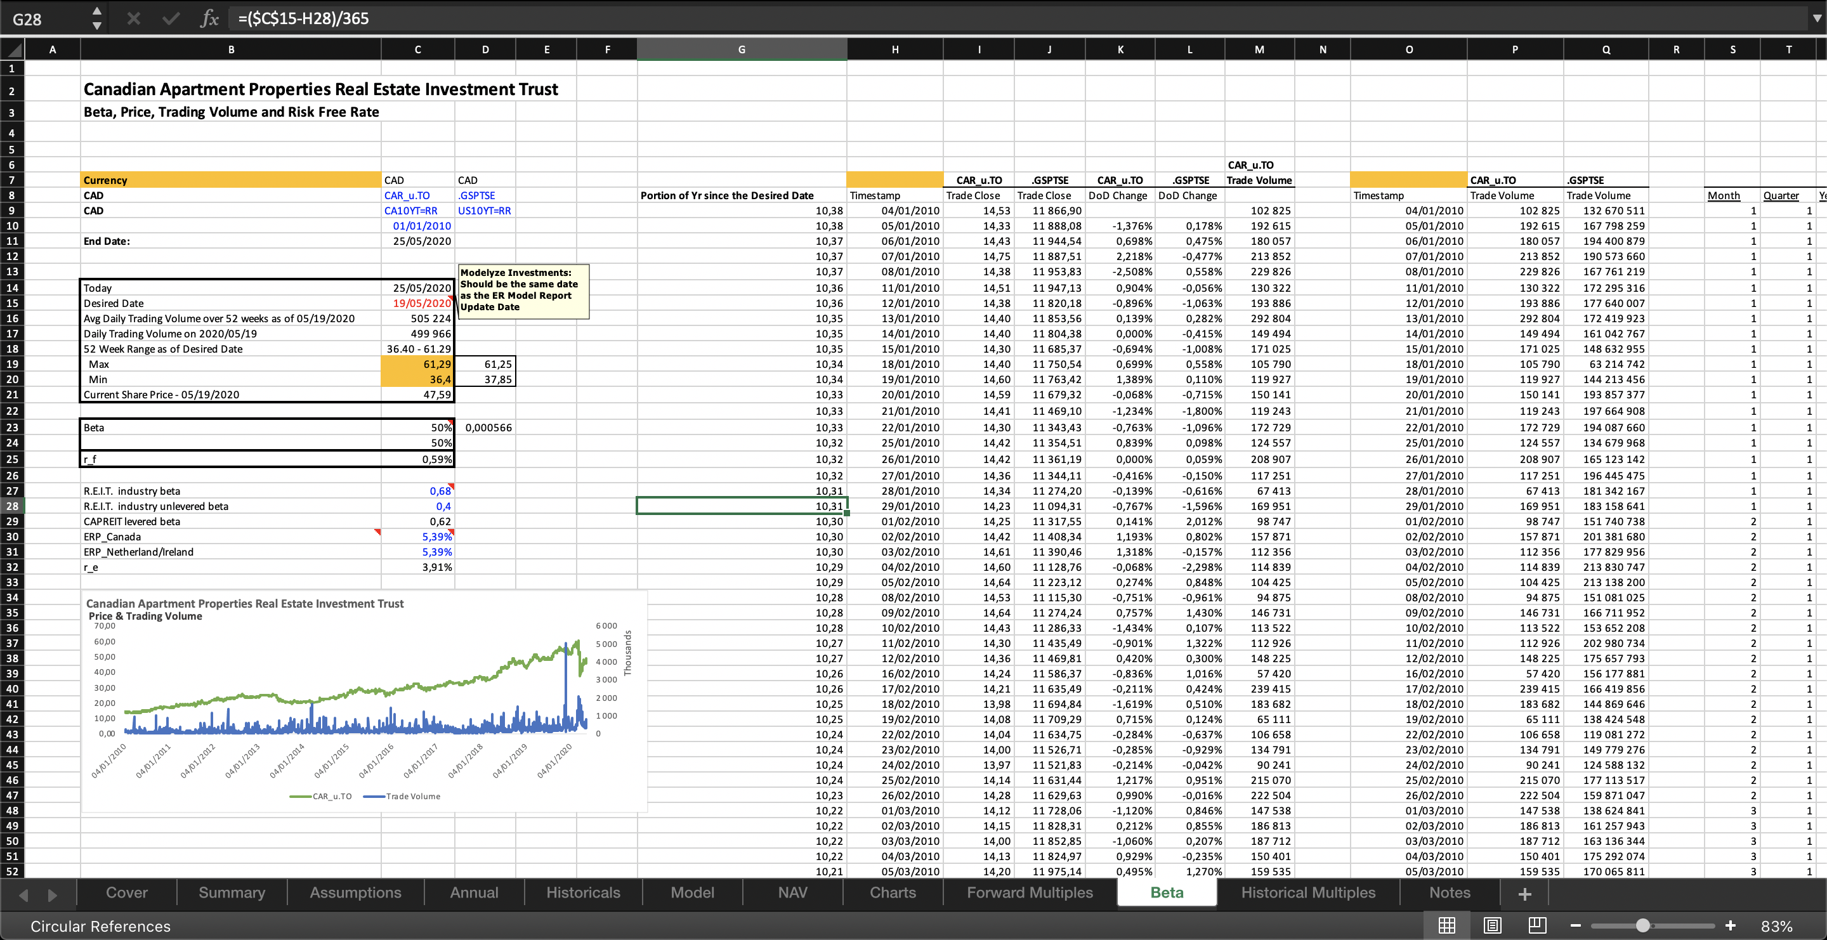Image resolution: width=1827 pixels, height=940 pixels.
Task: Open the Cover sheet tab
Action: [x=127, y=892]
